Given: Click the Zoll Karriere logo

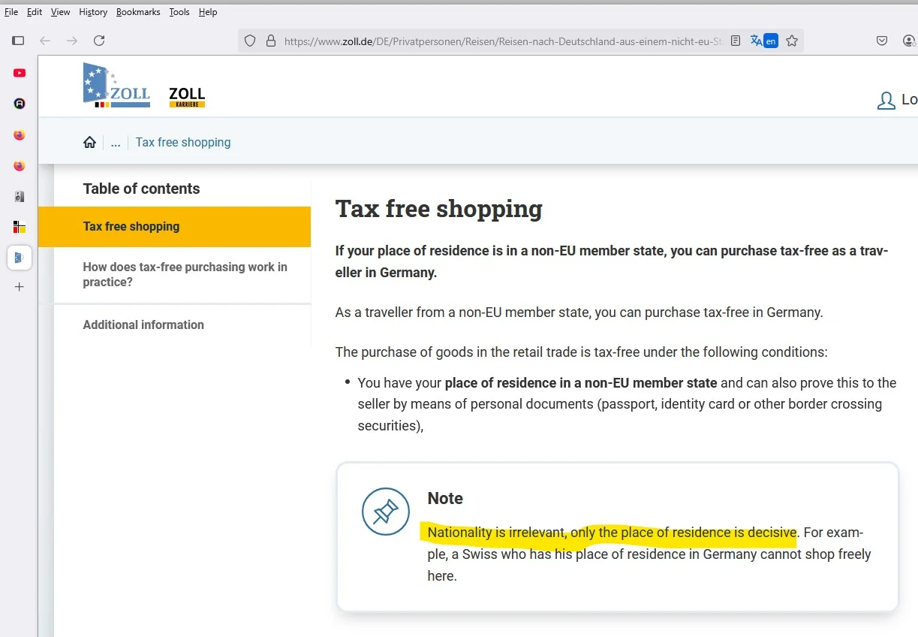Looking at the screenshot, I should pyautogui.click(x=187, y=96).
